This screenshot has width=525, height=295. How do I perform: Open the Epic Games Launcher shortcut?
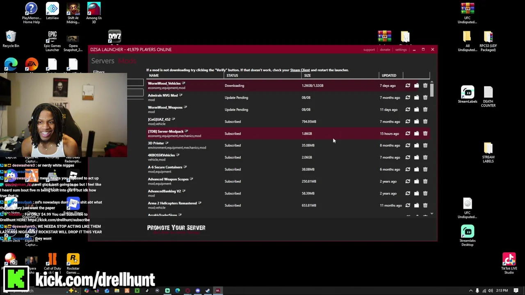(x=52, y=41)
